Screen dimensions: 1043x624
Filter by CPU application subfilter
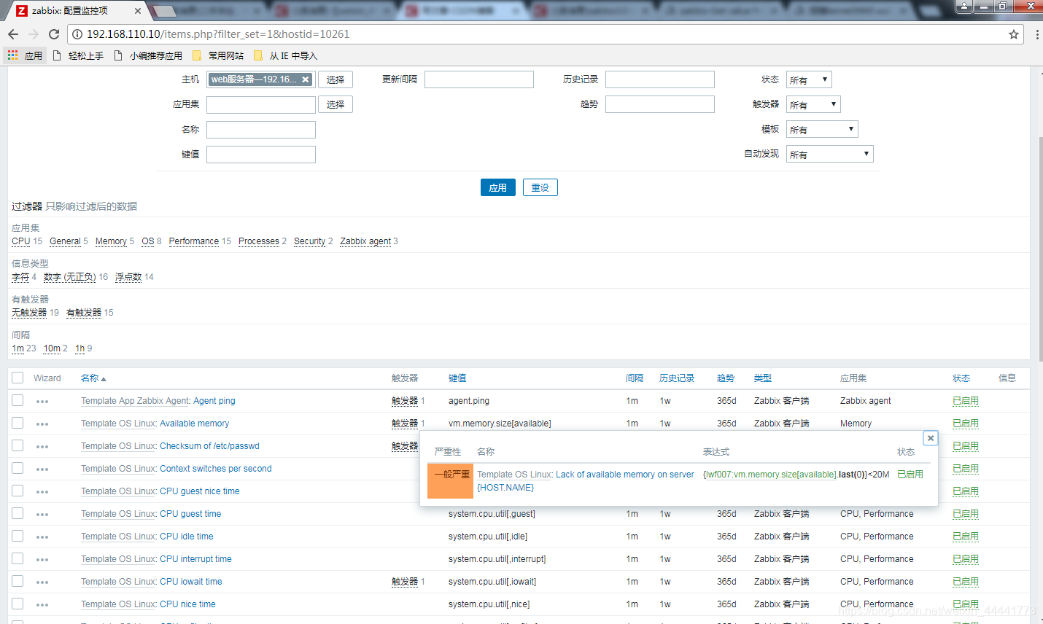click(21, 241)
